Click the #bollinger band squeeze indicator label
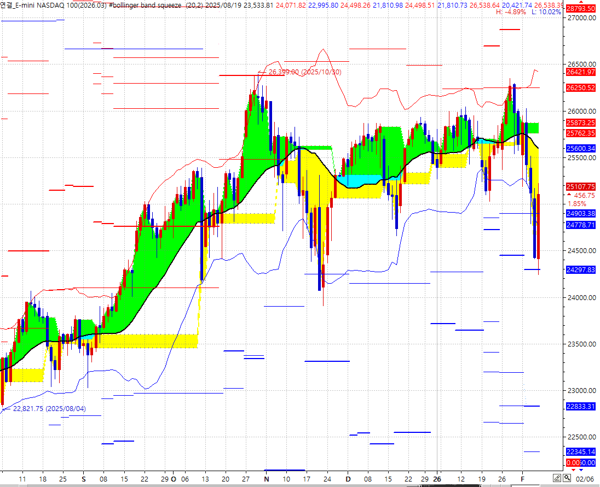 click(145, 5)
